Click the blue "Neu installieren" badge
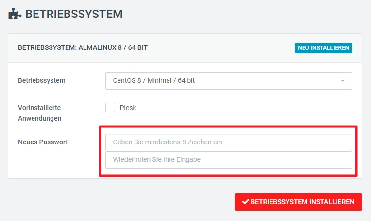 (x=323, y=48)
